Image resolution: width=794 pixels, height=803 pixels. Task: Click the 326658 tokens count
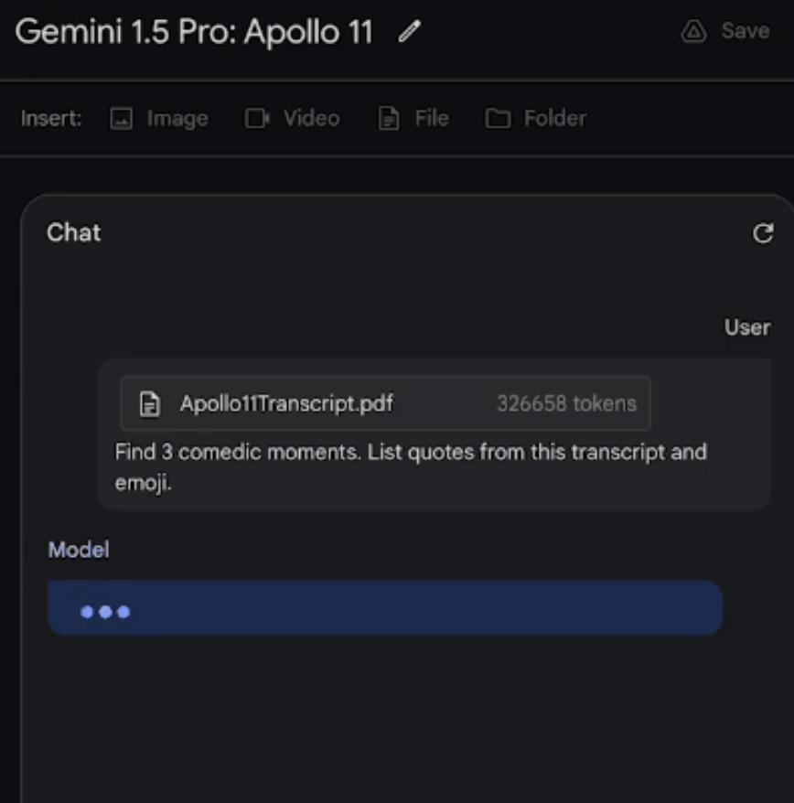(x=566, y=403)
